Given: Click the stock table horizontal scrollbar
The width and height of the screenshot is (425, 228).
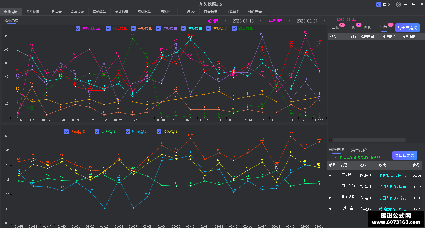Looking at the screenshot, I should point(369,140).
